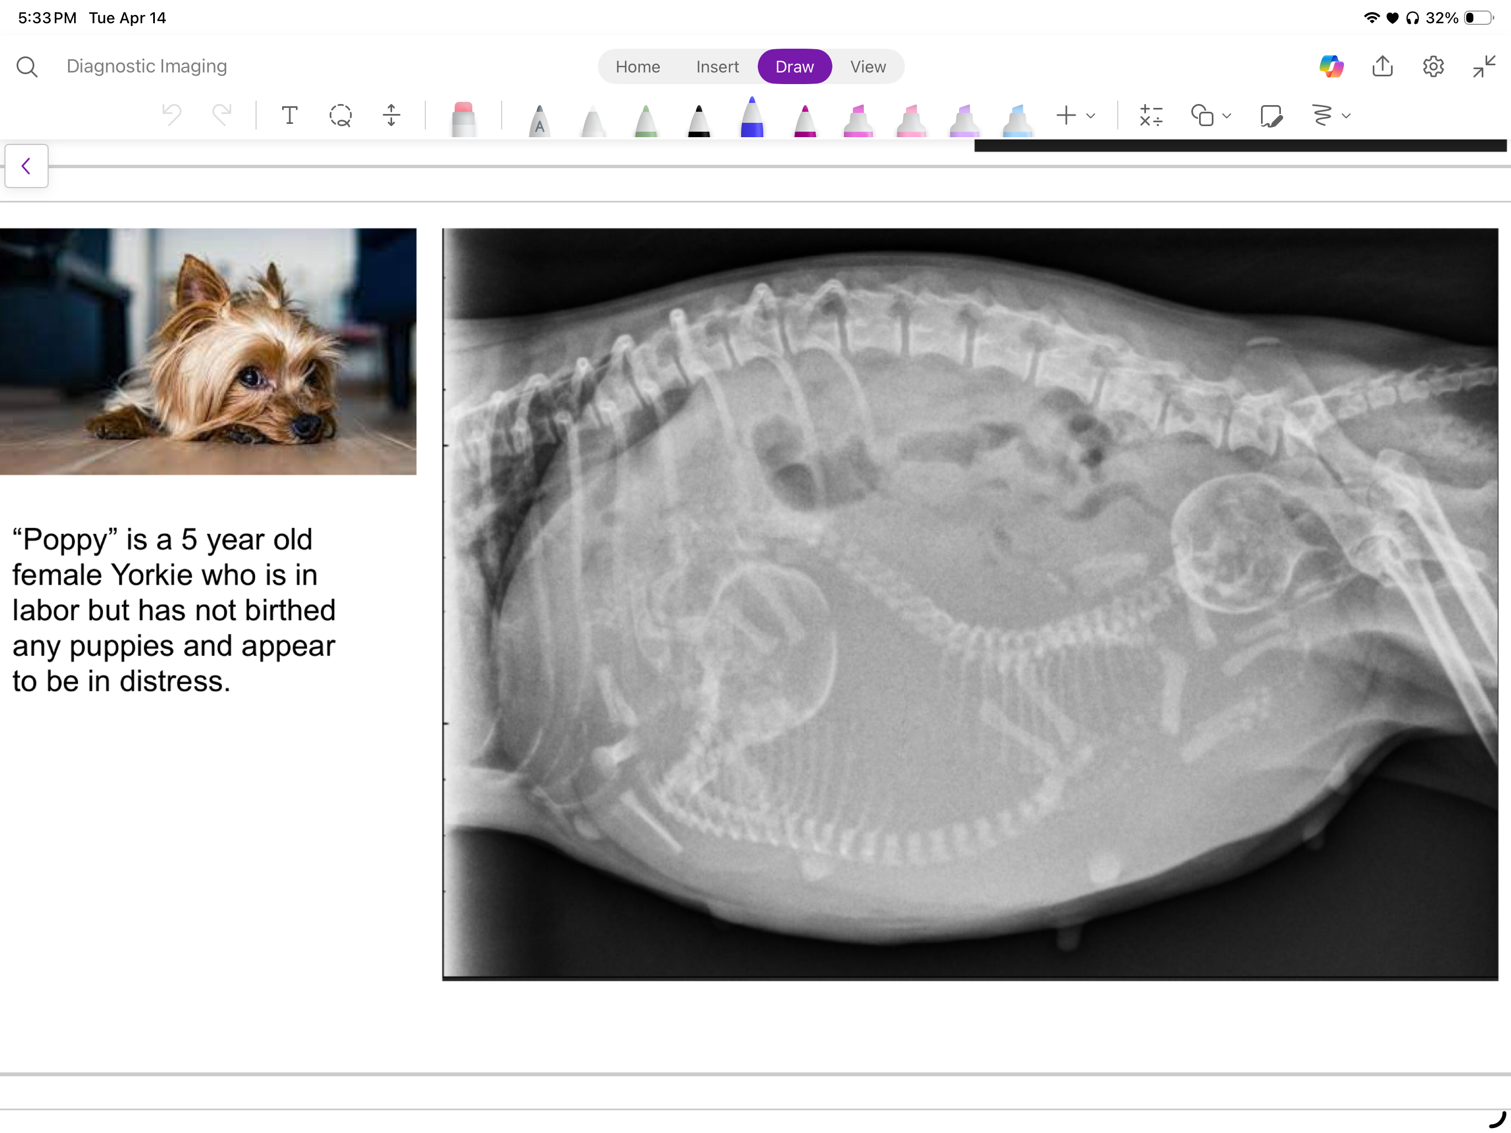Select the Text tool
Viewport: 1511px width, 1133px height.
coord(290,116)
